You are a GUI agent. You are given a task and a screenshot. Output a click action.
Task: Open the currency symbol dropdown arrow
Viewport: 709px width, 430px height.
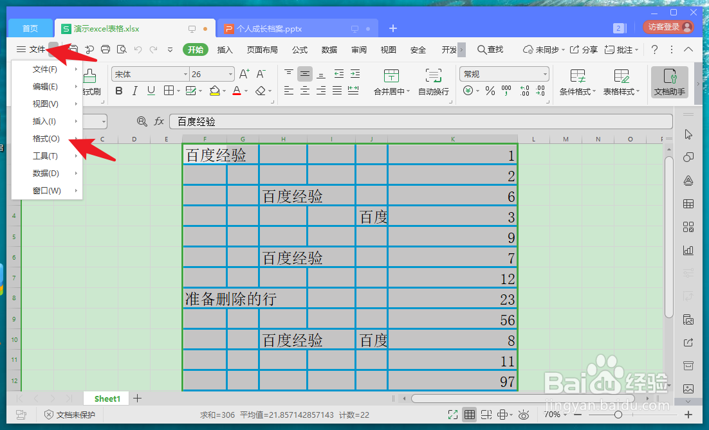(477, 91)
